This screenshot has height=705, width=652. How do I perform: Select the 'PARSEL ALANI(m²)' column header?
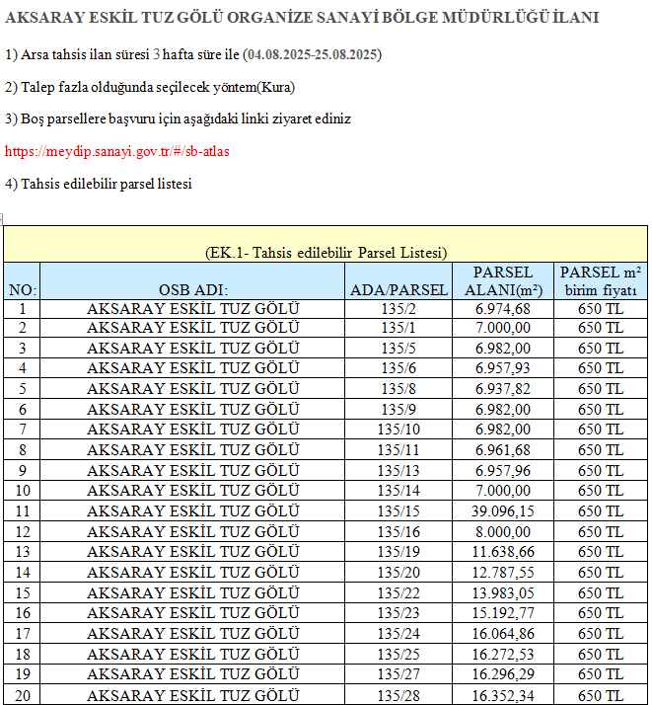(x=502, y=280)
